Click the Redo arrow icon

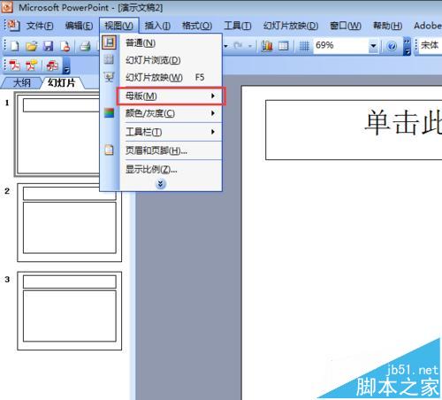[x=238, y=46]
